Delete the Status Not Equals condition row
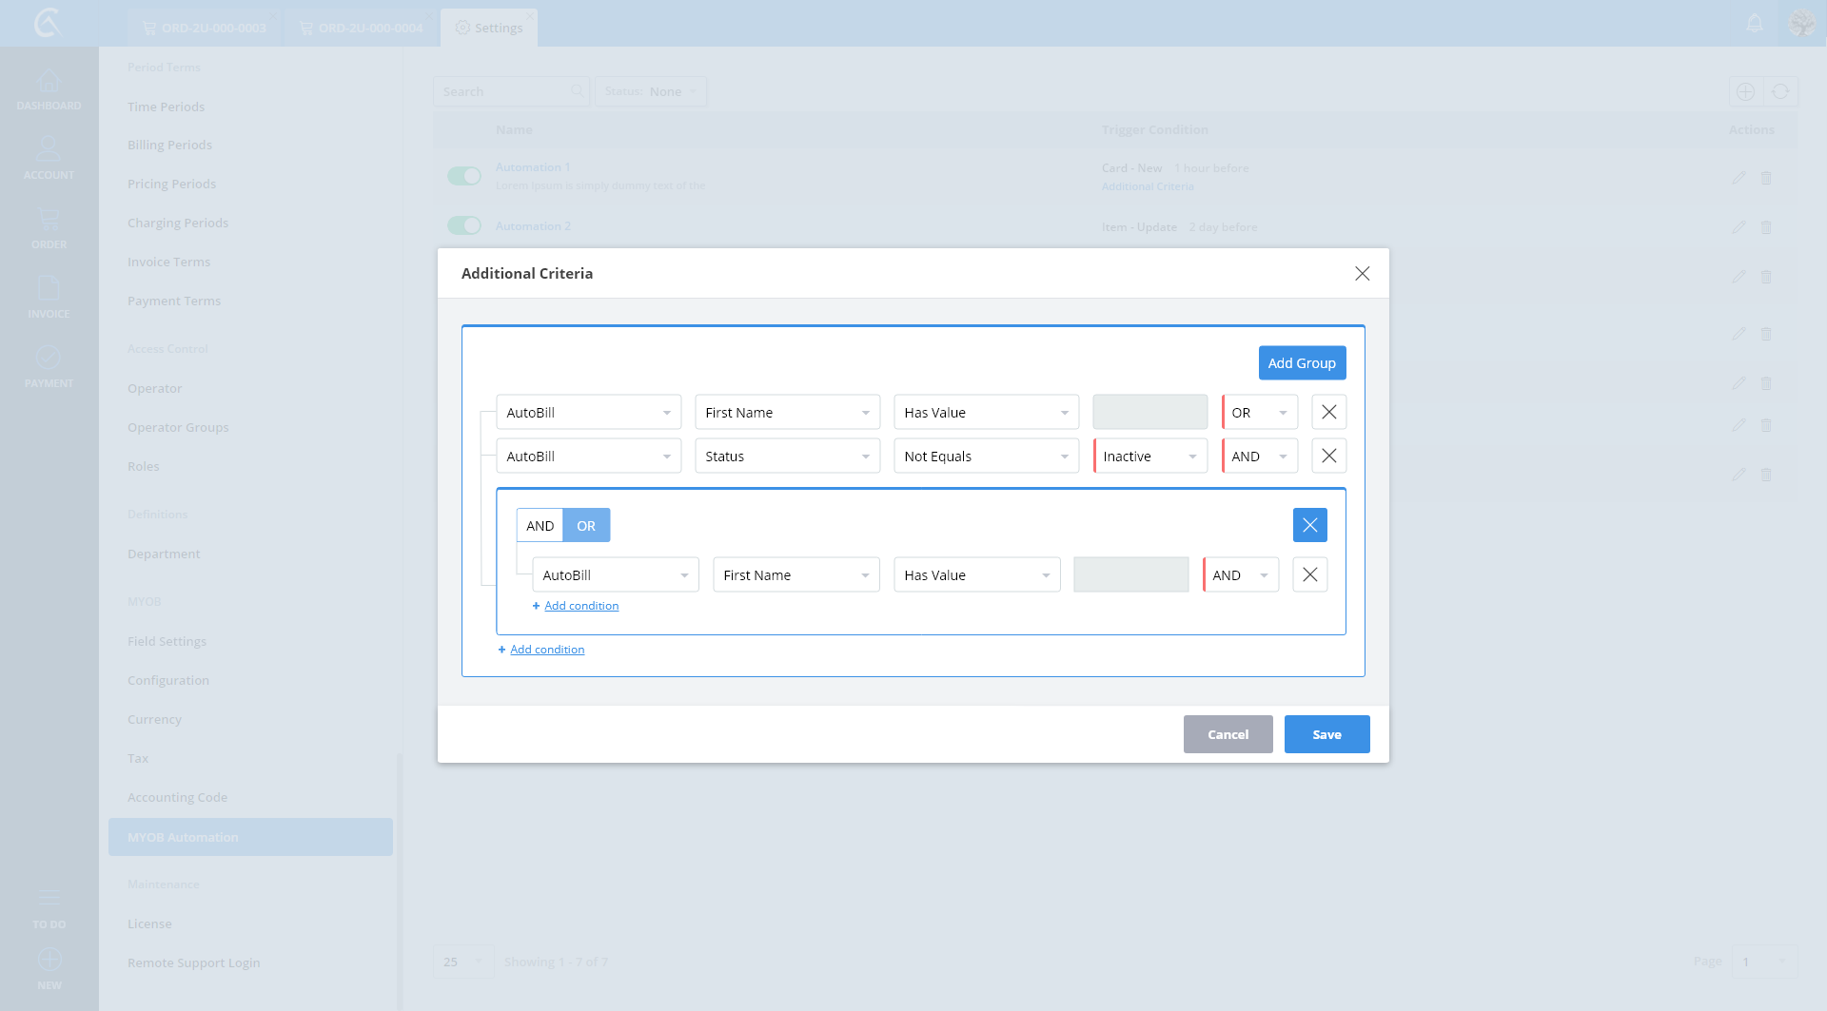The image size is (1827, 1011). [x=1328, y=456]
